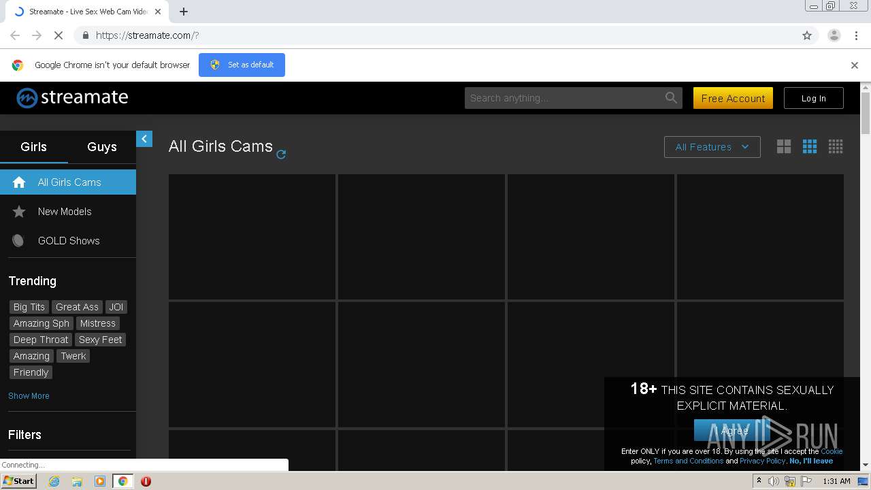Screen dimensions: 871x490
Task: Show hidden tray icons arrow
Action: tap(759, 481)
